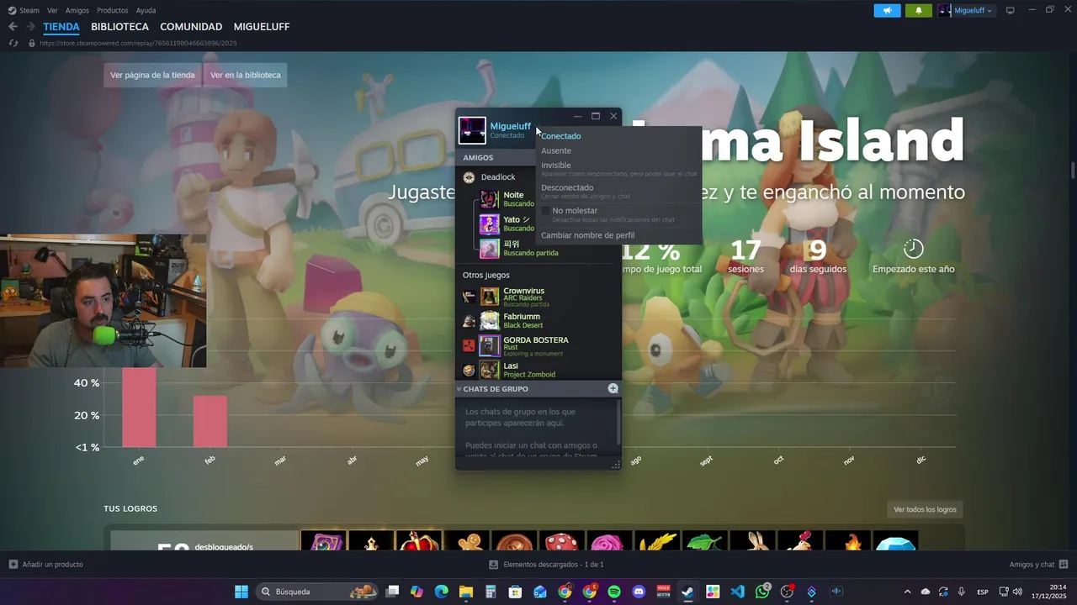Open the Amigos menu
The image size is (1077, 605).
[77, 10]
